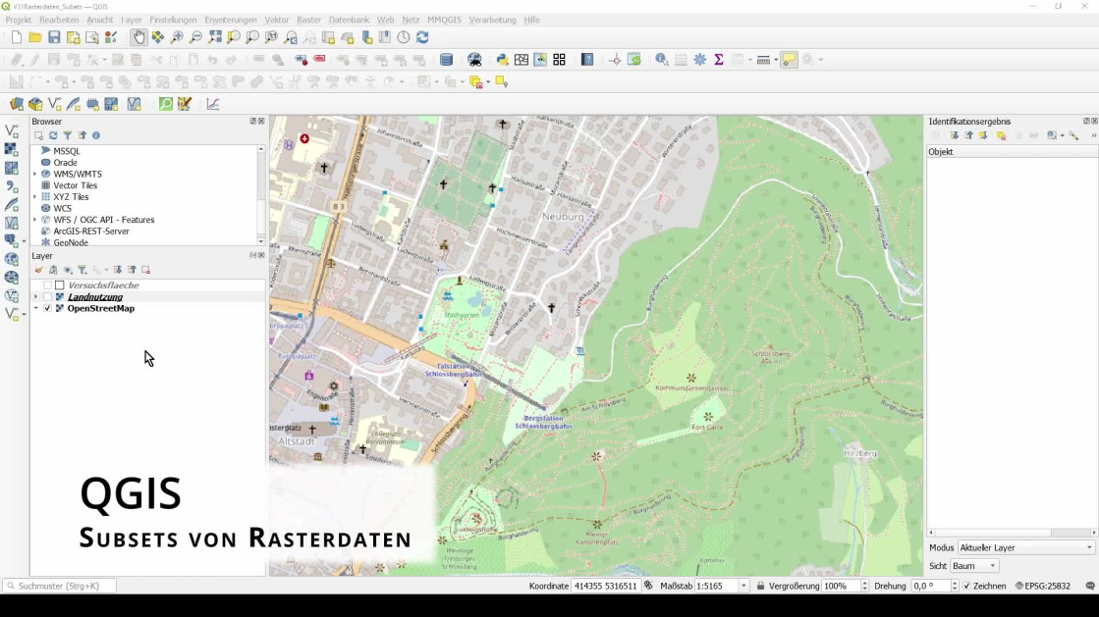The height and width of the screenshot is (617, 1099).
Task: Click the Zoom Out magnifier tool
Action: [195, 37]
